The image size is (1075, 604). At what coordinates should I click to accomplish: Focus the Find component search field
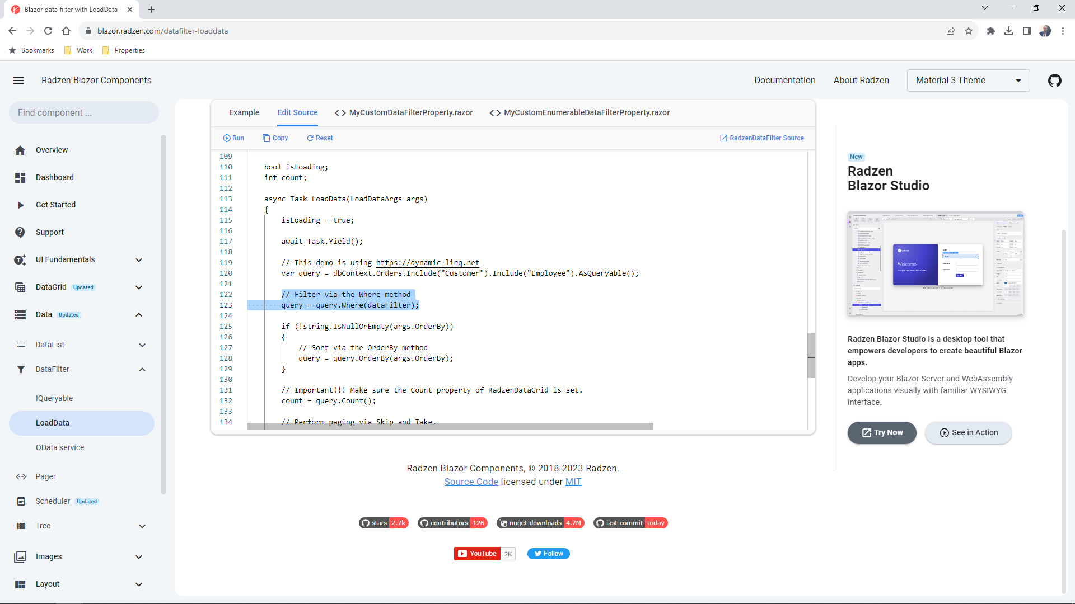tap(83, 112)
